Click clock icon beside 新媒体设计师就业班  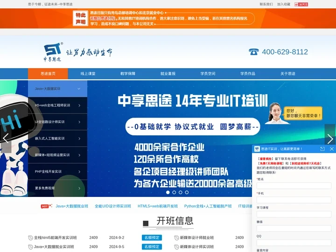coord(176,238)
